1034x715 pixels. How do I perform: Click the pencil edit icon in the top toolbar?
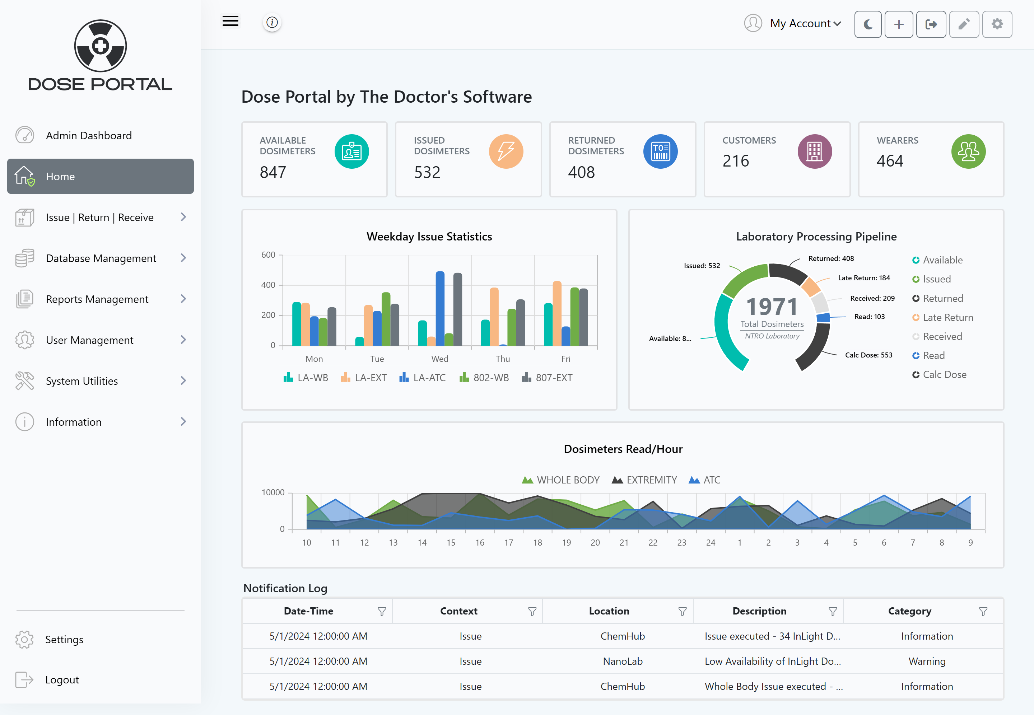click(964, 24)
